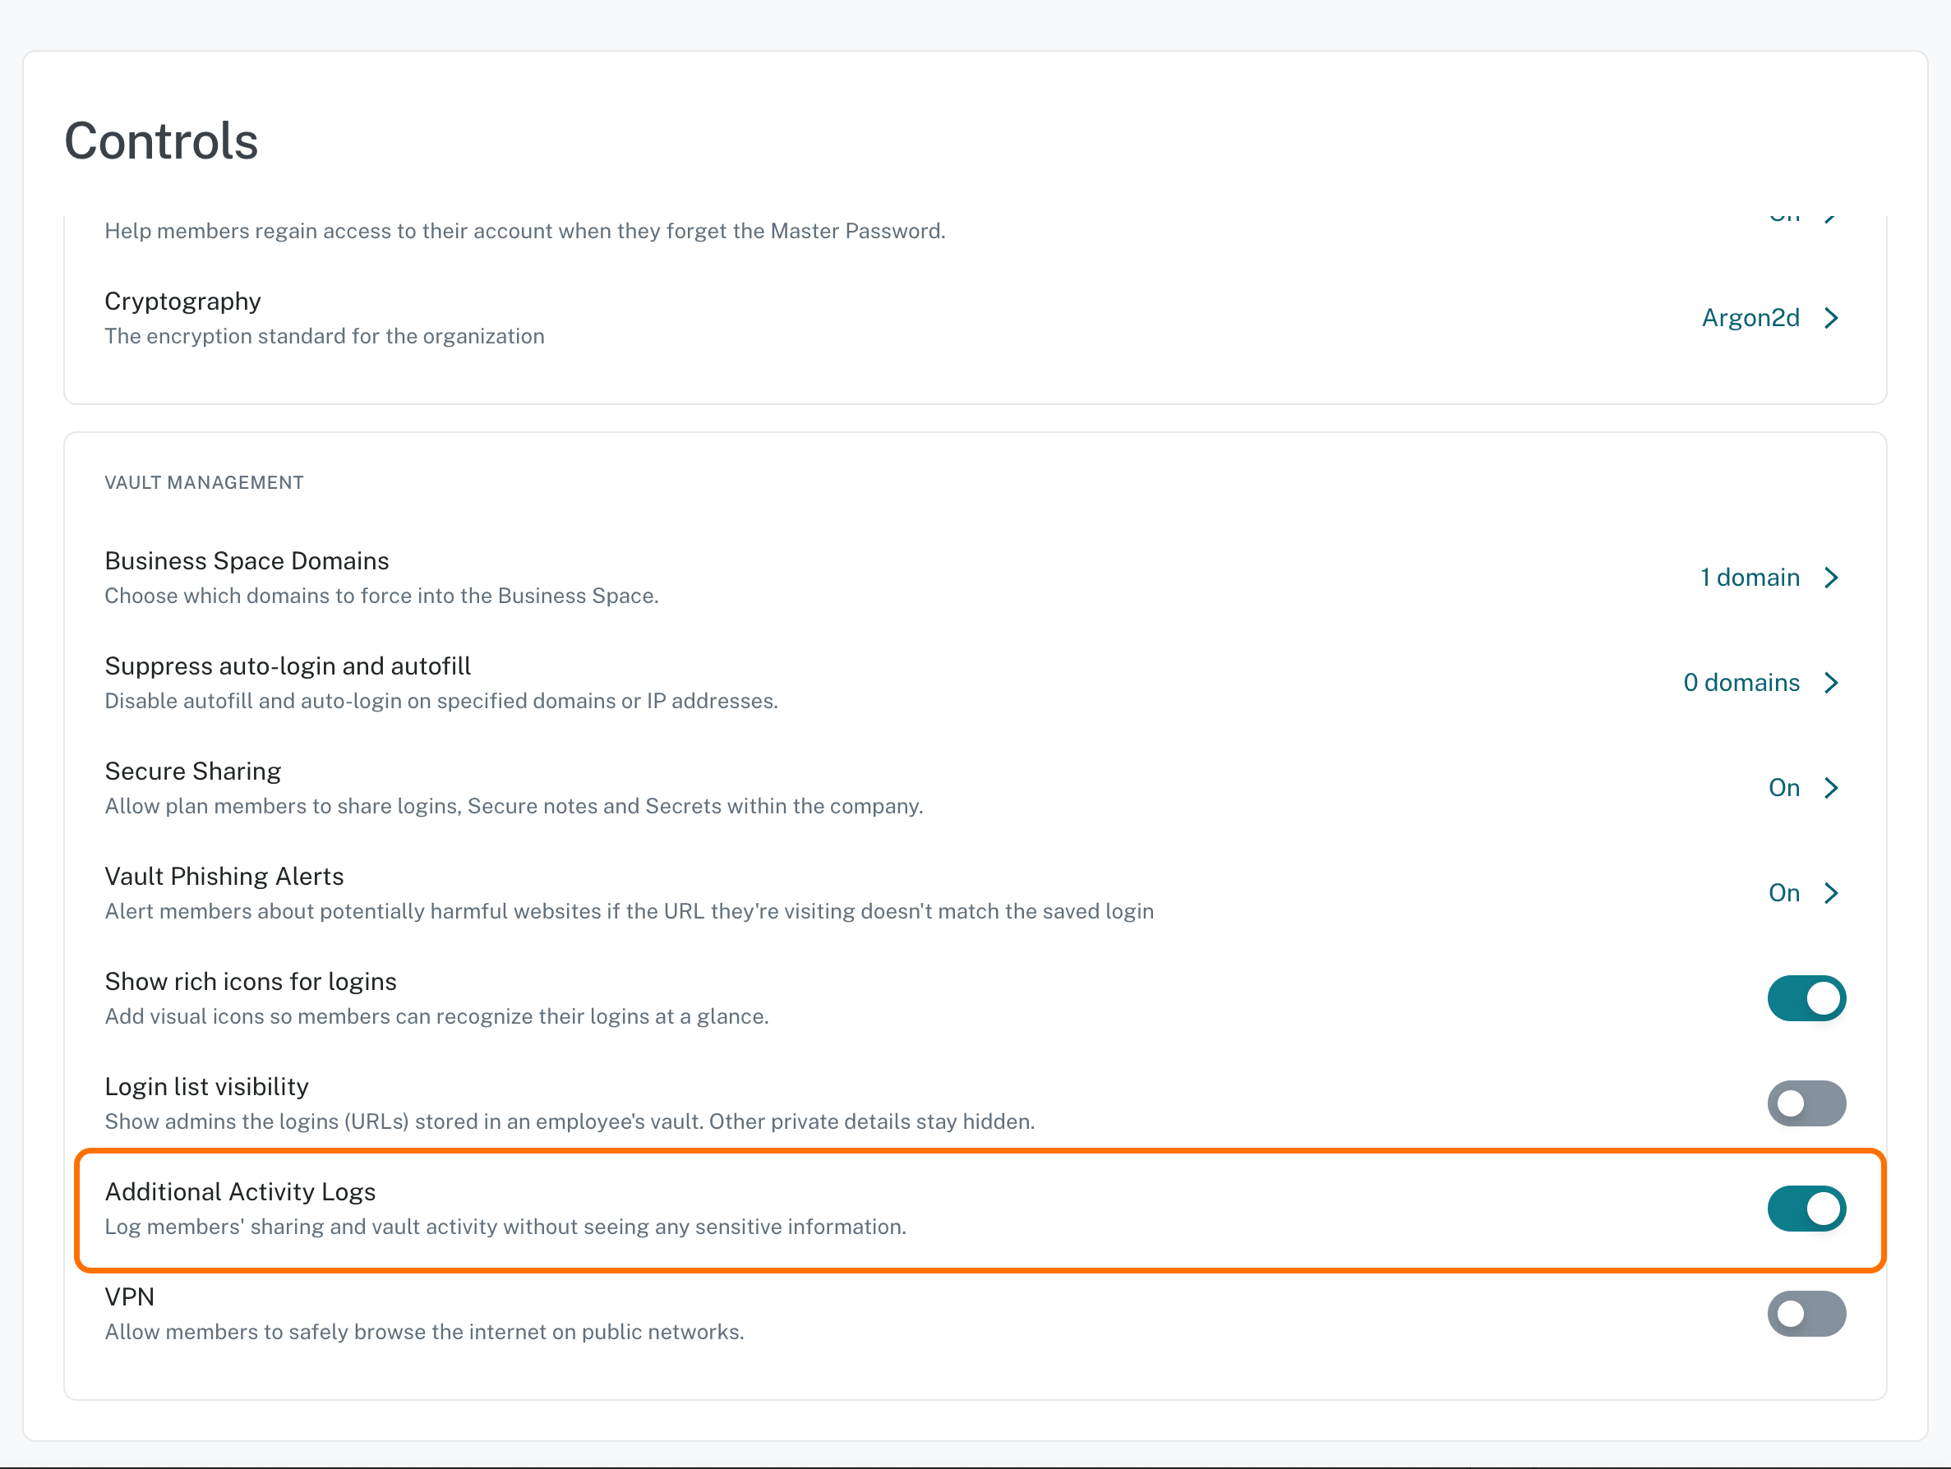
Task: Select the Cryptography setting title
Action: click(x=182, y=302)
